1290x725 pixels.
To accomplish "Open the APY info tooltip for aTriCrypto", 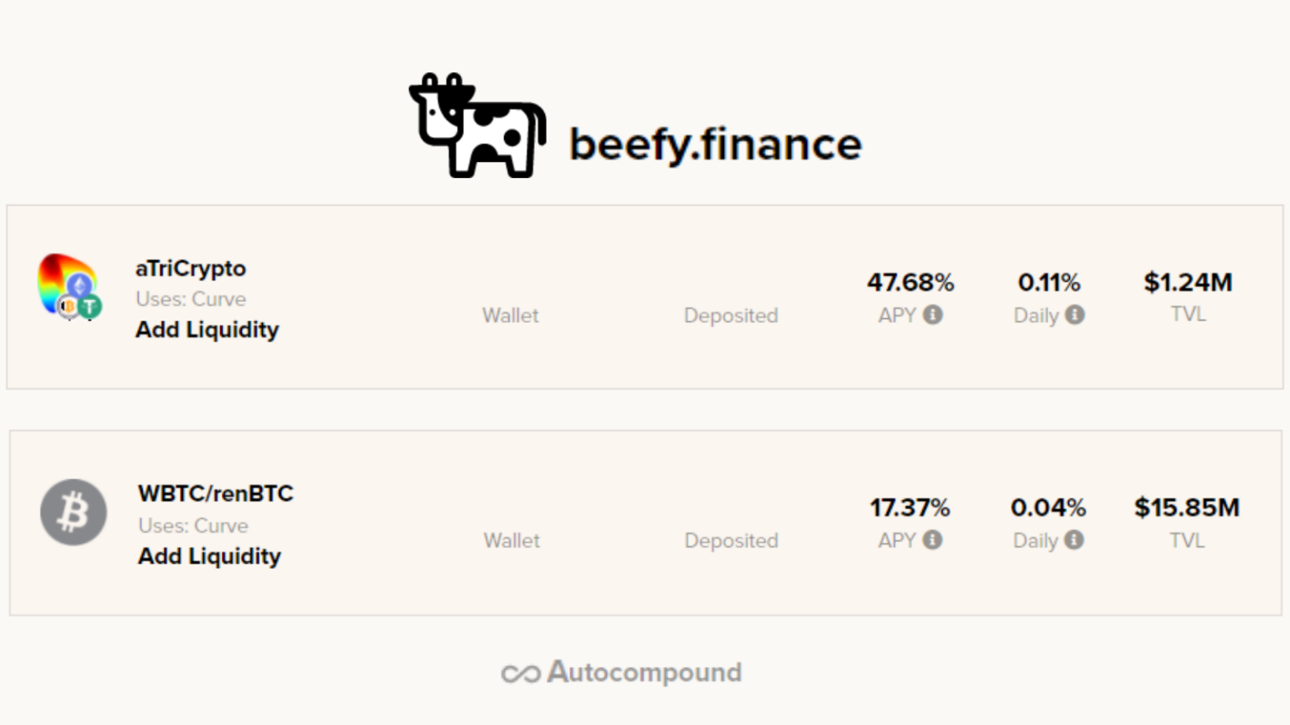I will (935, 316).
